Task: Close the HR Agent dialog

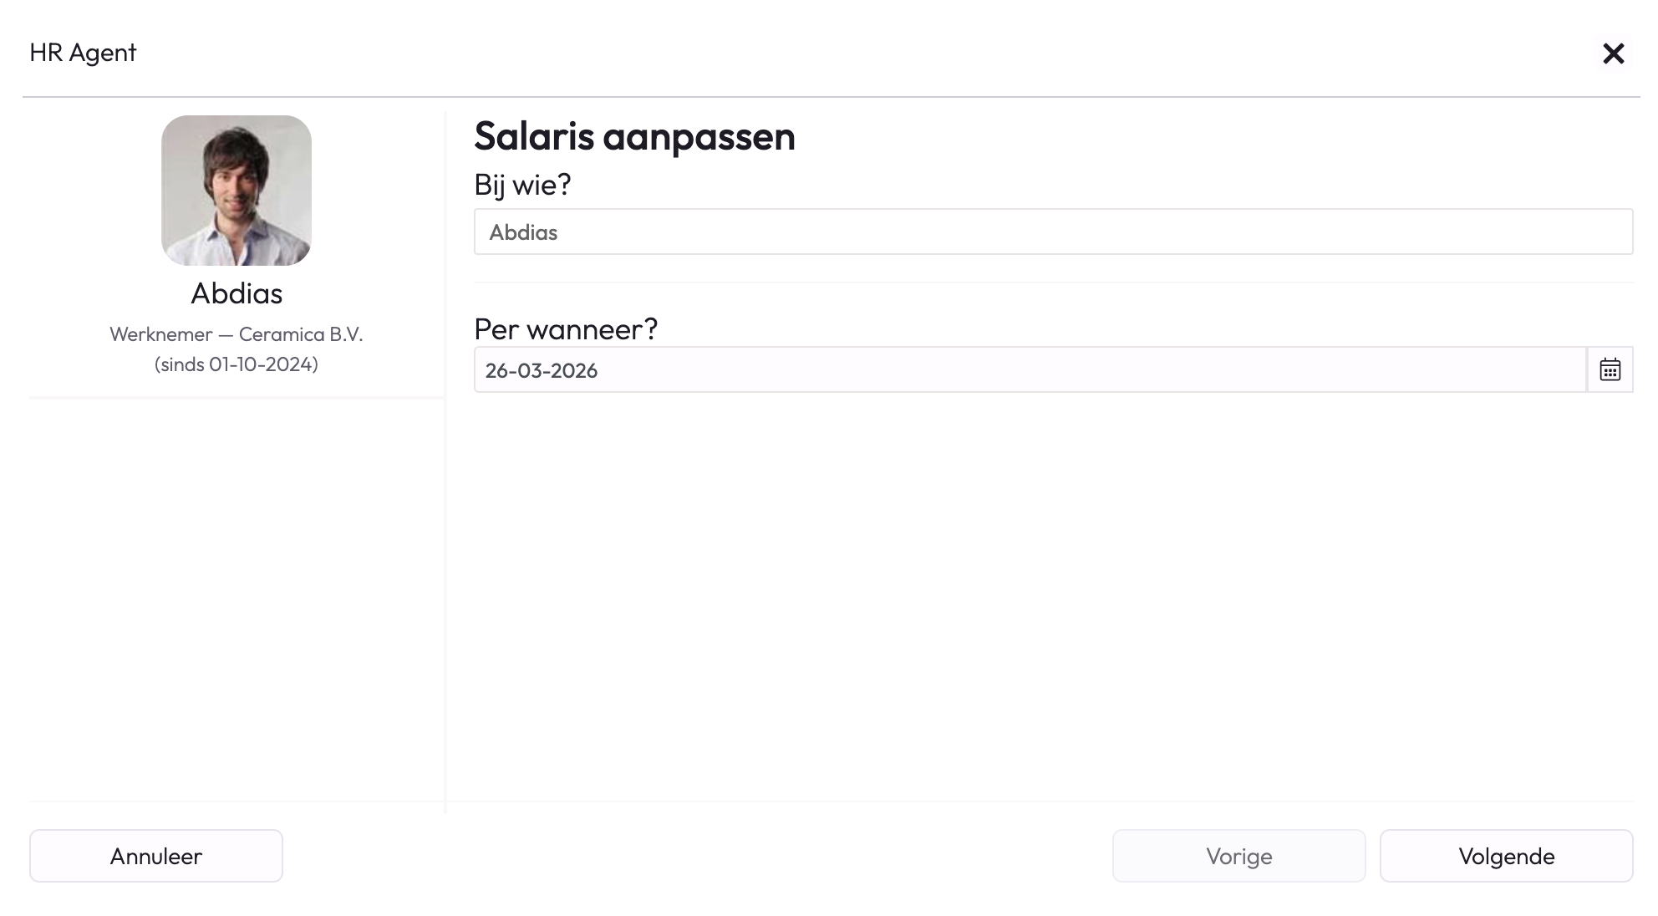Action: click(x=1613, y=53)
